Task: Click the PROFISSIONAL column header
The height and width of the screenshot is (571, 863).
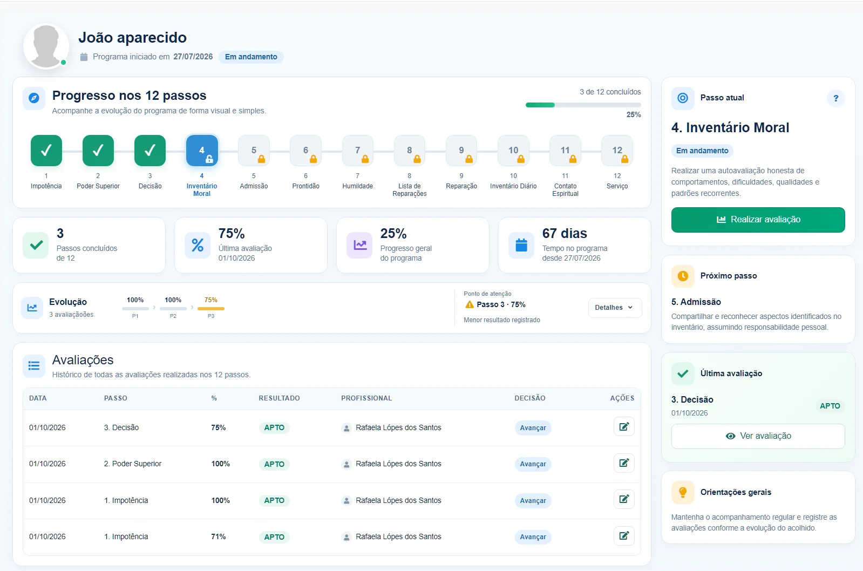Action: pos(366,398)
